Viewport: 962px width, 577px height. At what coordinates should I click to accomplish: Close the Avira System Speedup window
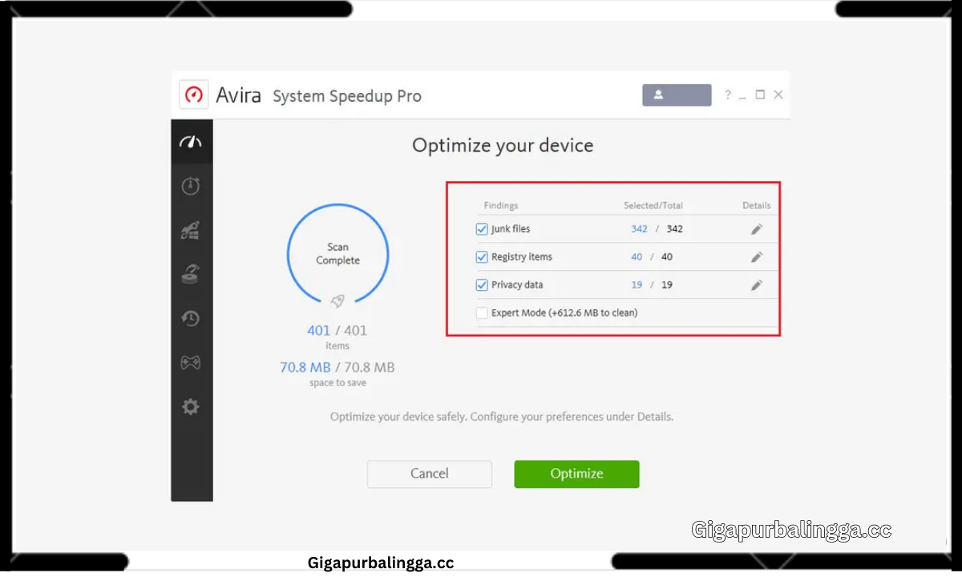pos(778,95)
